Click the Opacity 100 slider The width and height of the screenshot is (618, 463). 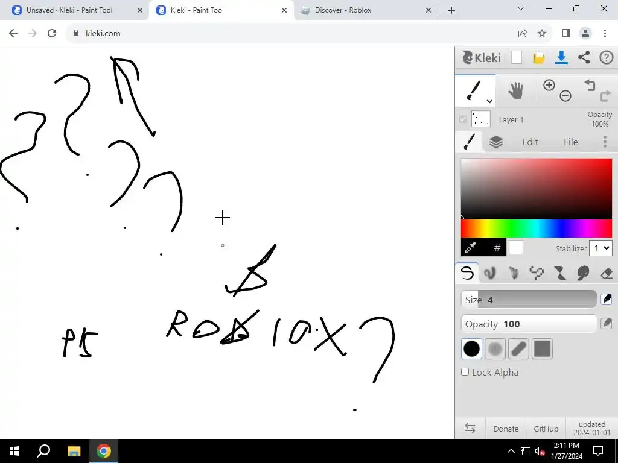529,324
